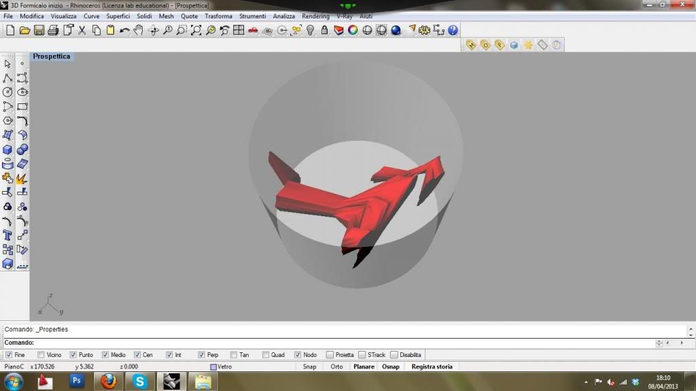Image resolution: width=696 pixels, height=391 pixels.
Task: Click the four-viewport layout icon
Action: 239,30
